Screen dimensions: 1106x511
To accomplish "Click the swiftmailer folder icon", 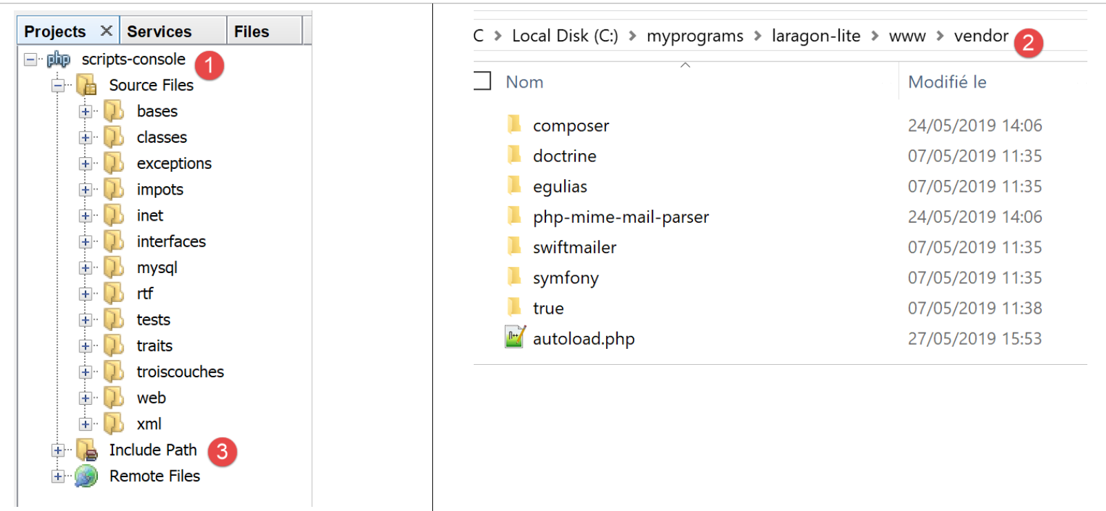I will [514, 246].
